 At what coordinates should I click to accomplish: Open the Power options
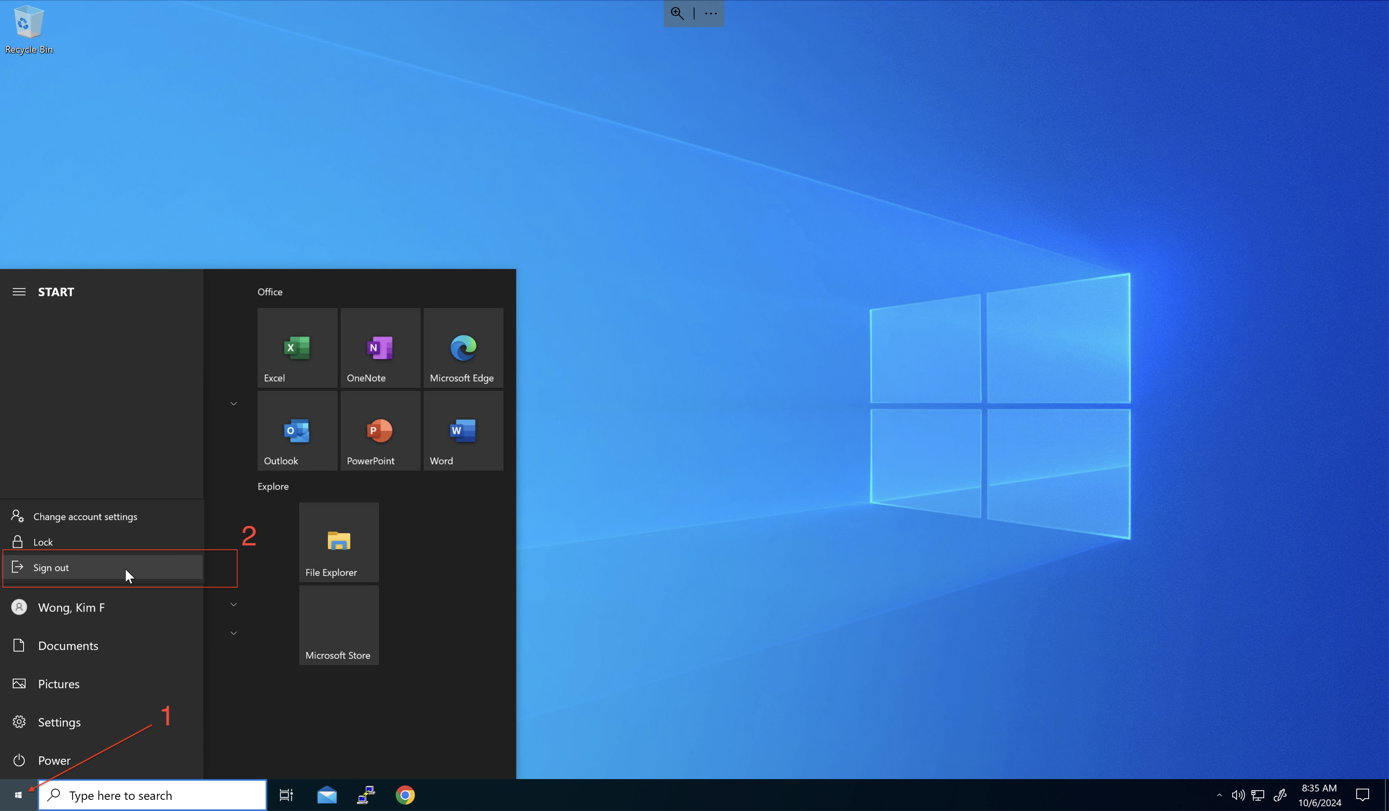(102, 760)
